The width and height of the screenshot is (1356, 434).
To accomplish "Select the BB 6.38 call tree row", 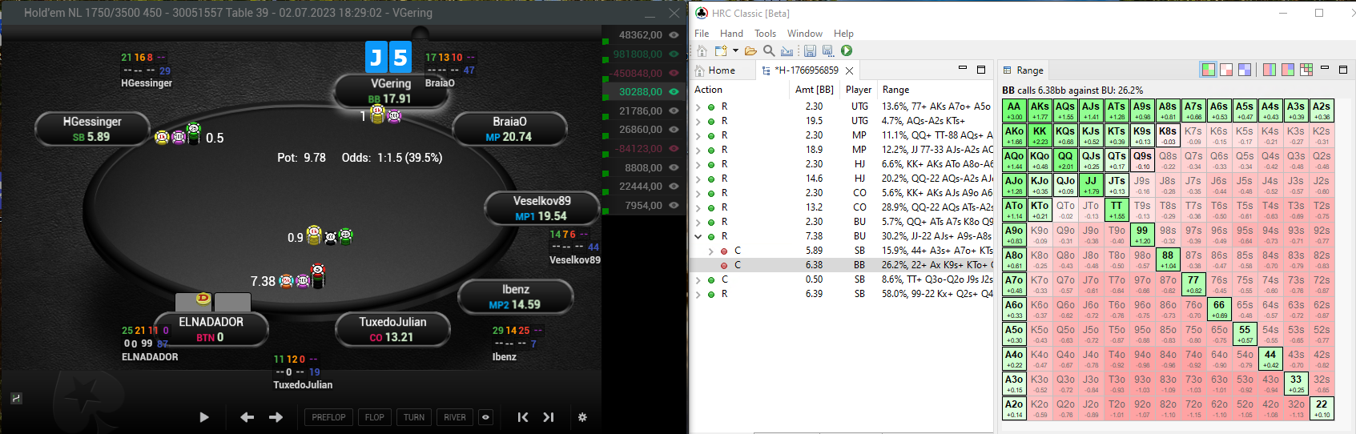I will (843, 265).
